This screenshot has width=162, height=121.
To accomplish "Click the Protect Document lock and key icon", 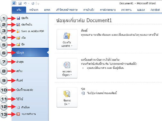I will (x=67, y=36).
